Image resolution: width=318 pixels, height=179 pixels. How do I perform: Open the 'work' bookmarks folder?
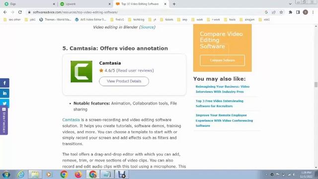coord(197,19)
